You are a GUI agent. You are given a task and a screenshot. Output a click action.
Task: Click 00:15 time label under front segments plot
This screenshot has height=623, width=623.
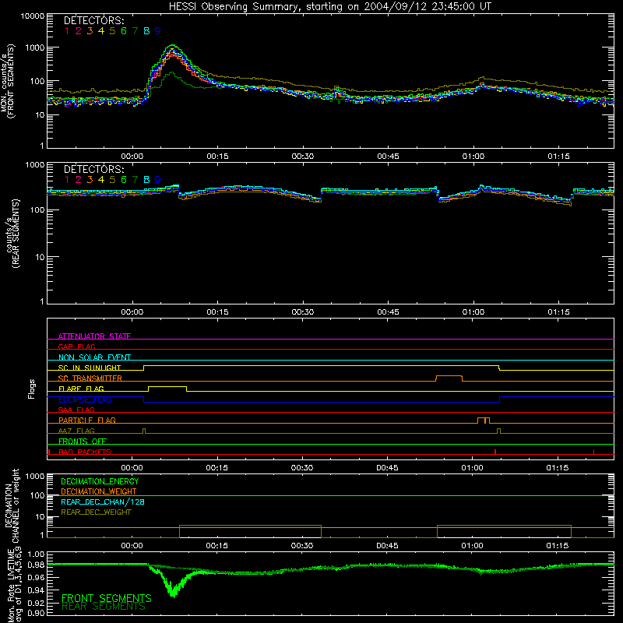(x=217, y=157)
